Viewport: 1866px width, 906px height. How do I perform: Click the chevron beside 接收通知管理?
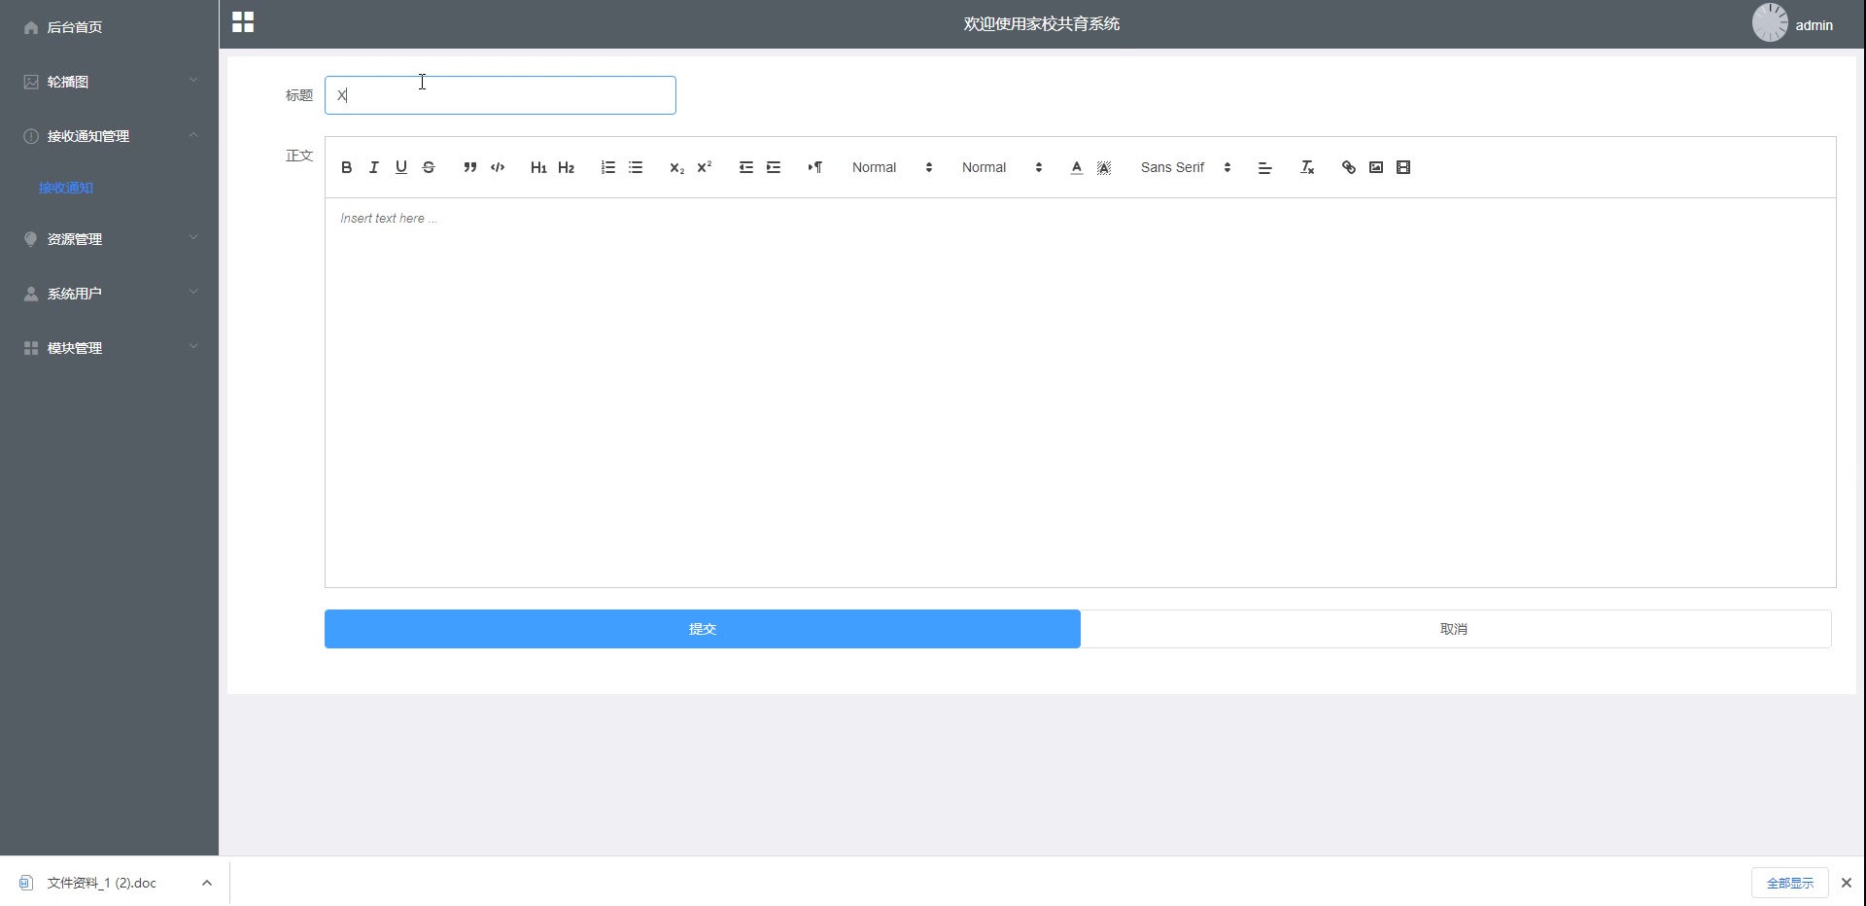click(x=193, y=135)
